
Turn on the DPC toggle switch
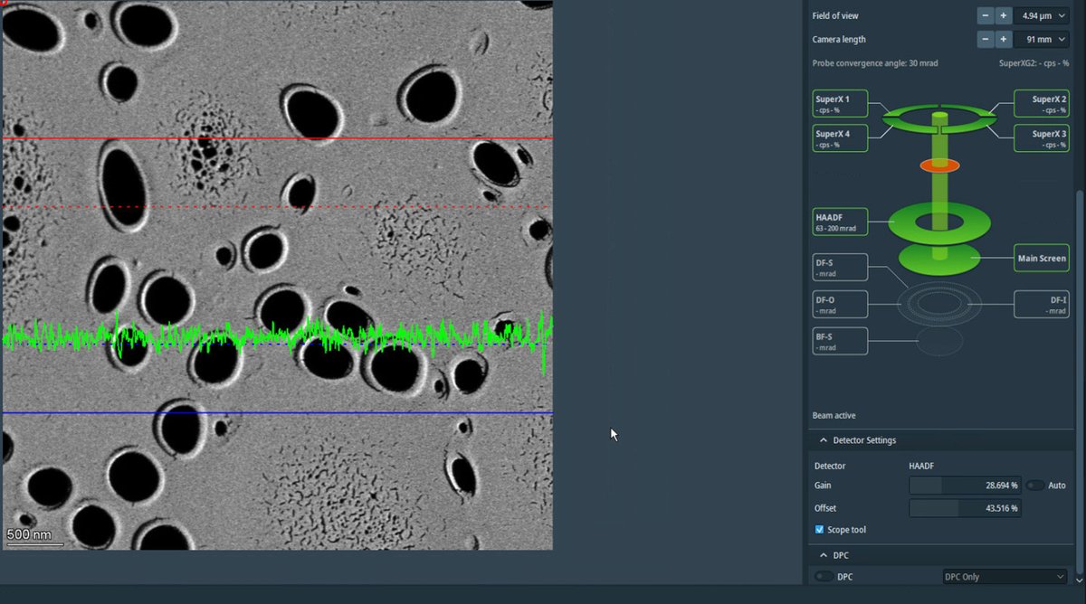[824, 576]
